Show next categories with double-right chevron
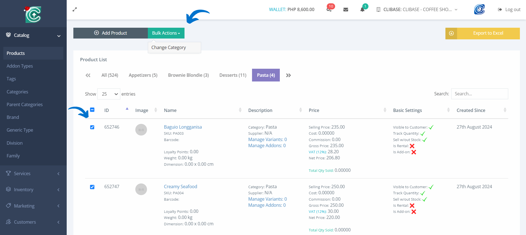 click(288, 75)
